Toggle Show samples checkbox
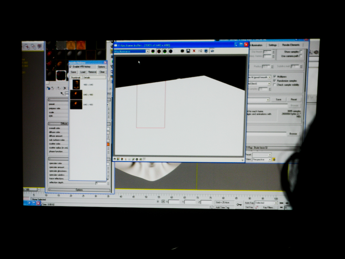Image resolution: width=345 pixels, height=259 pixels. click(x=301, y=51)
